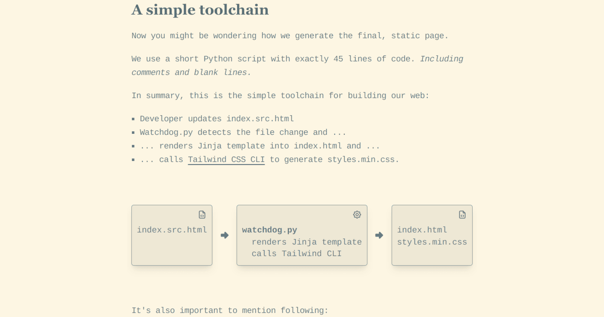Image resolution: width=604 pixels, height=317 pixels.
Task: Click the heading A simple toolchain
Action: click(200, 10)
